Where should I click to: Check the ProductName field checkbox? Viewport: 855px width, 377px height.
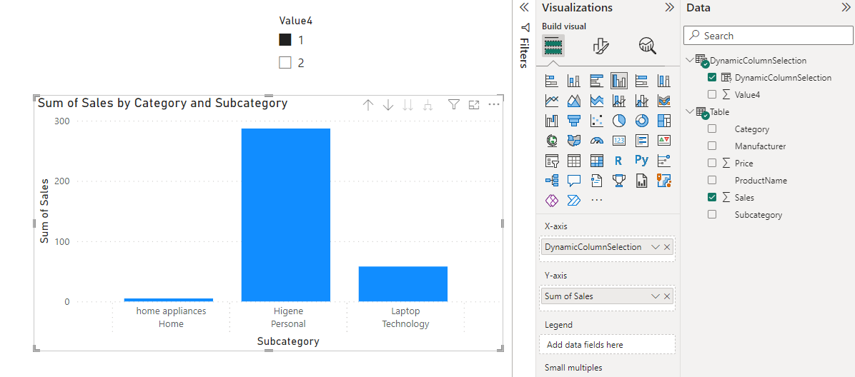(711, 180)
